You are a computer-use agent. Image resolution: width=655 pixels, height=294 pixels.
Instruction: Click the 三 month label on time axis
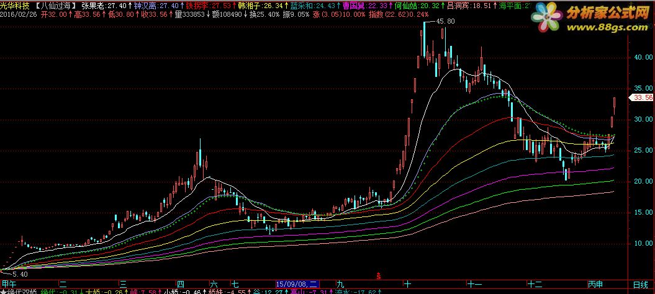click(x=123, y=285)
